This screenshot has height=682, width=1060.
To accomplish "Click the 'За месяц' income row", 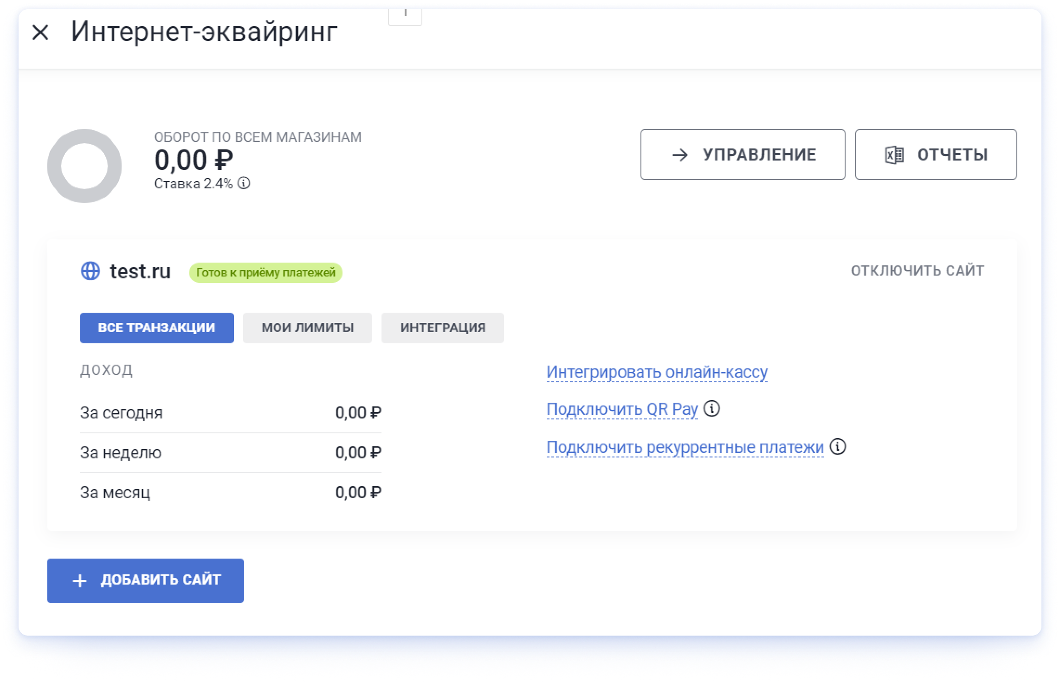I will click(x=231, y=493).
